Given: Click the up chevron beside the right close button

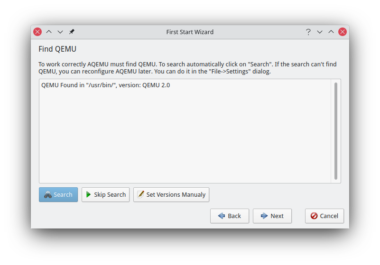Looking at the screenshot, I should (331, 32).
